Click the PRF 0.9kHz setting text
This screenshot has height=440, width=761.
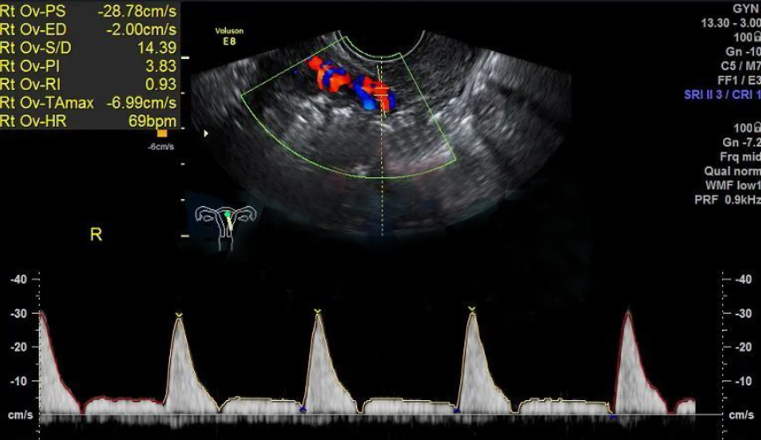(x=727, y=199)
